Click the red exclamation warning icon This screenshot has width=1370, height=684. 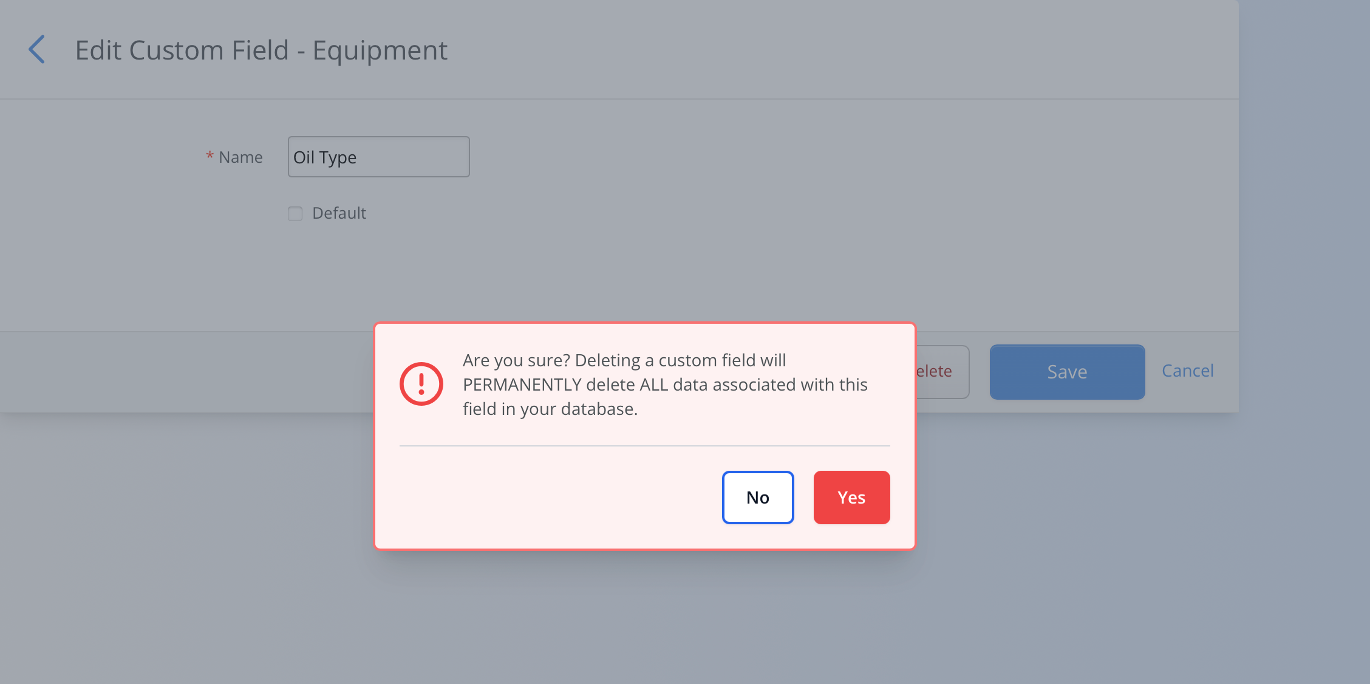(x=421, y=384)
